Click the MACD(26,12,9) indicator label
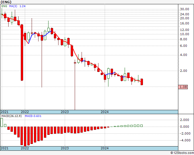 (11, 116)
